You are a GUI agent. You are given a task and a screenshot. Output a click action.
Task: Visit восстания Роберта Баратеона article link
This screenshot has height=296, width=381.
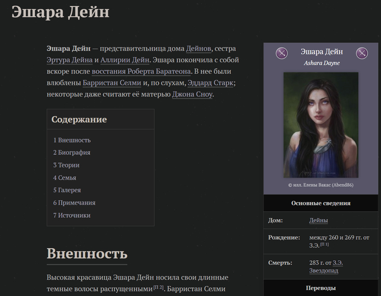[141, 71]
